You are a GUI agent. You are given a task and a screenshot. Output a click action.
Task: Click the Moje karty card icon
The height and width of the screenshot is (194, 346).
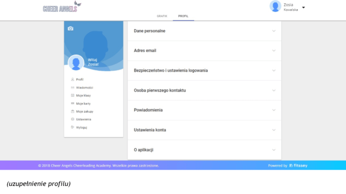[x=72, y=103]
